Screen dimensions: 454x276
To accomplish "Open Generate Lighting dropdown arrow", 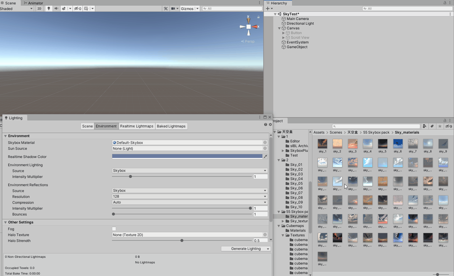I will [268, 249].
